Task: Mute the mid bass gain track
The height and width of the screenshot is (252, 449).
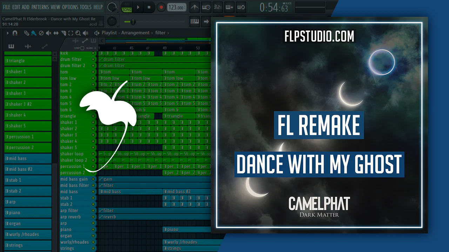Action: point(93,179)
